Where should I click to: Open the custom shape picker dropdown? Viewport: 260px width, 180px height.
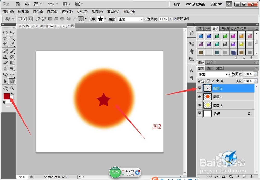105,19
